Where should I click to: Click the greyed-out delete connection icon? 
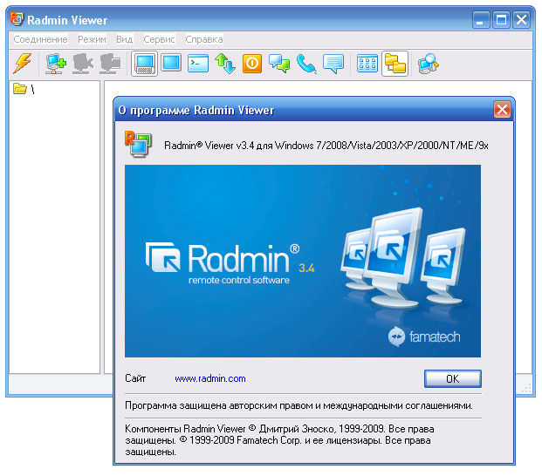(83, 64)
